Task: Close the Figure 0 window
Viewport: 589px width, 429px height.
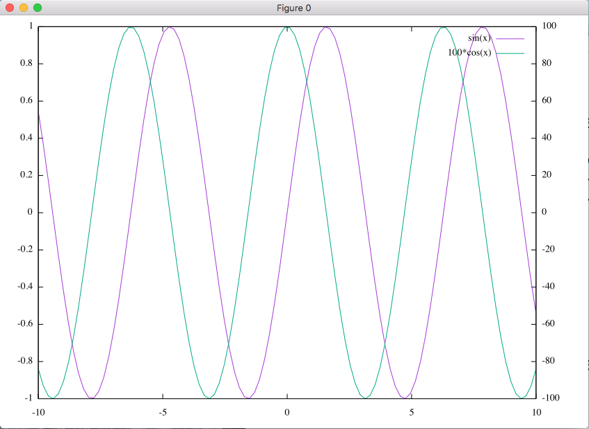Action: 10,7
